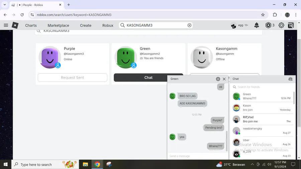Open the egg profile link in navbar
Screen dimensions: 301x169
click(x=239, y=25)
